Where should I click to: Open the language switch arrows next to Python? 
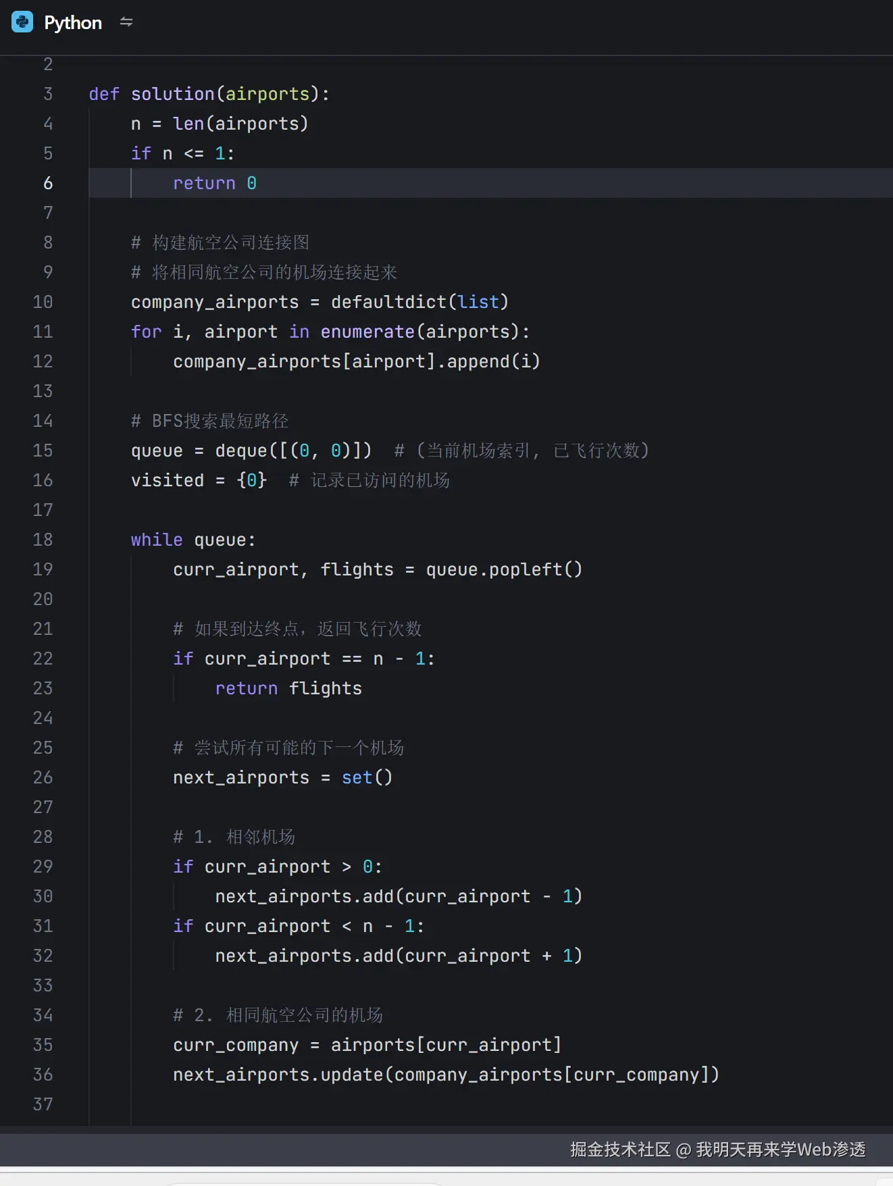pos(126,22)
